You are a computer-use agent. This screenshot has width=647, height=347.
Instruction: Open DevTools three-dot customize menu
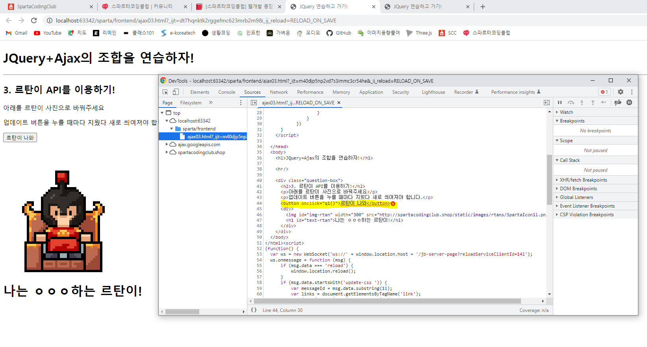[x=632, y=92]
